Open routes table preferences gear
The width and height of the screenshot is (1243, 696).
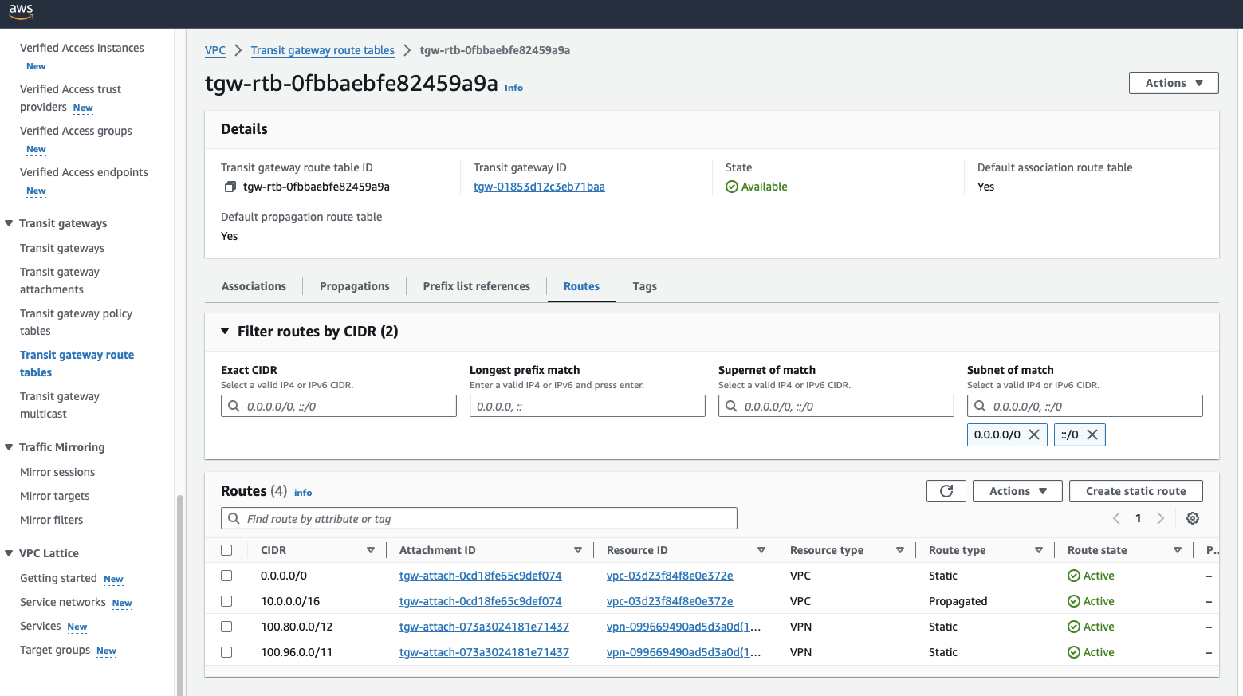[1192, 518]
